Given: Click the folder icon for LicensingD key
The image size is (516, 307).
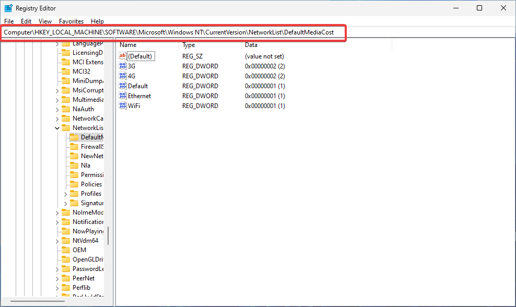Looking at the screenshot, I should point(66,53).
